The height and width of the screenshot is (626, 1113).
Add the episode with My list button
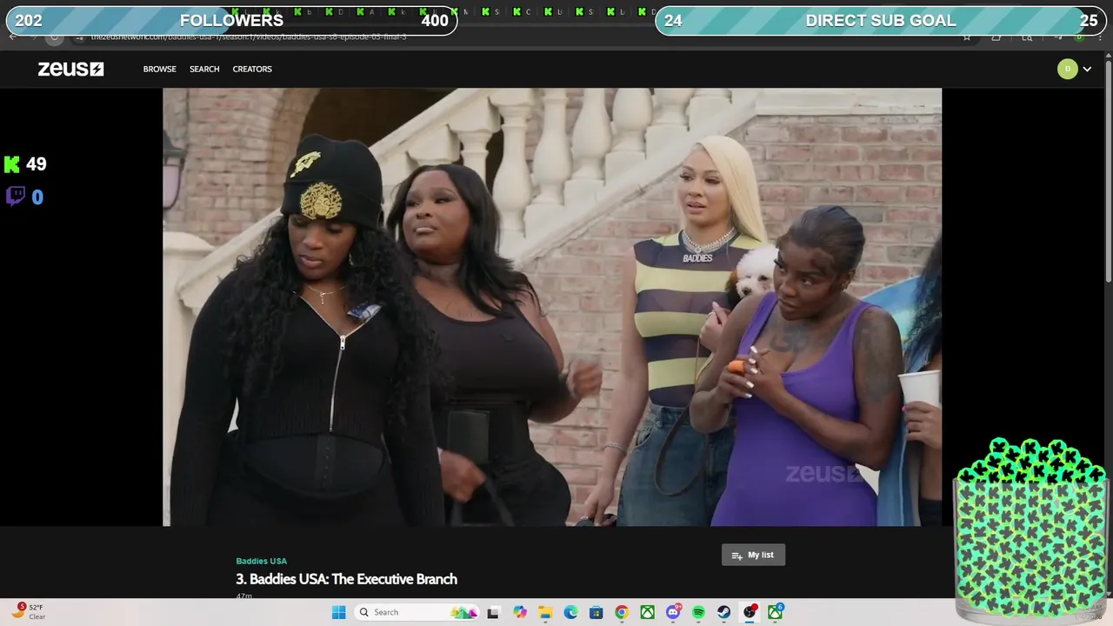point(753,555)
